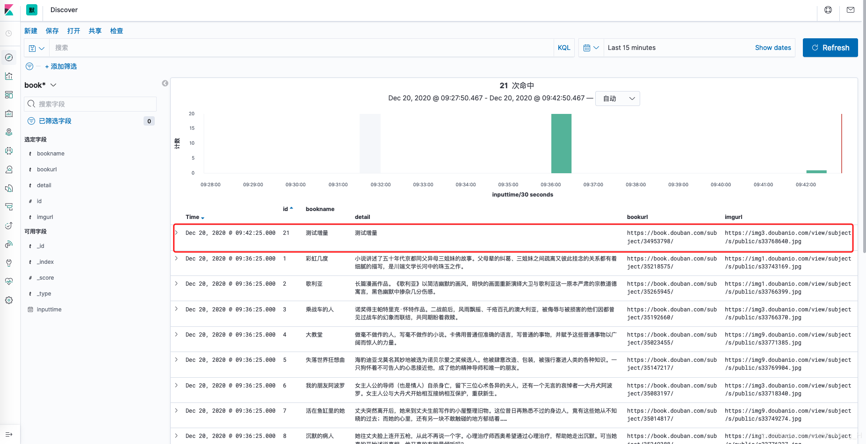Click the help icon in top bar

click(x=828, y=9)
